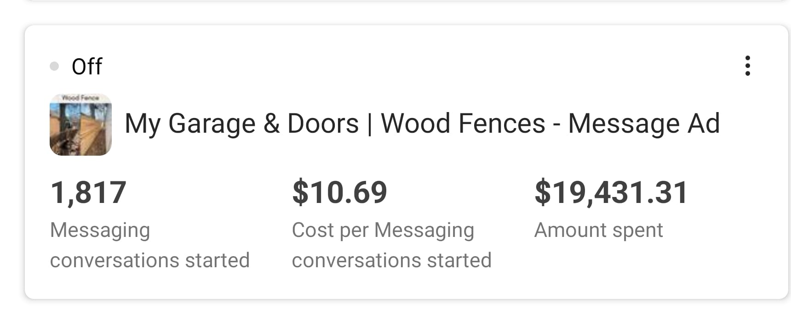Toggle the "Off" status label
This screenshot has width=791, height=315.
pyautogui.click(x=87, y=66)
